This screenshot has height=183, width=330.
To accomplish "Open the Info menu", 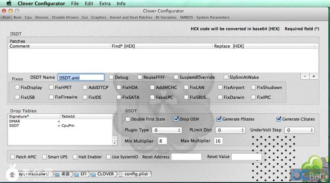I will (x=121, y=4).
